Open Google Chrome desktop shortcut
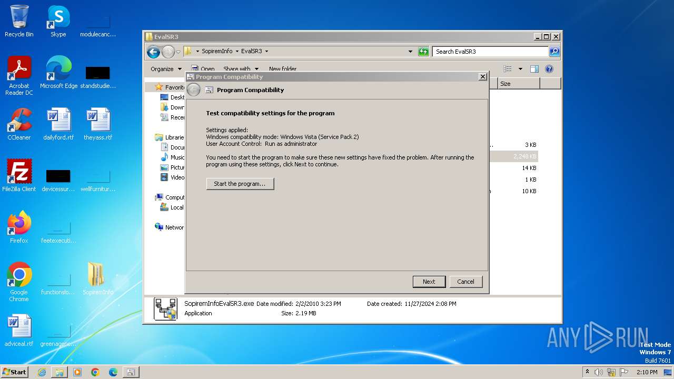The width and height of the screenshot is (674, 379). pyautogui.click(x=19, y=282)
